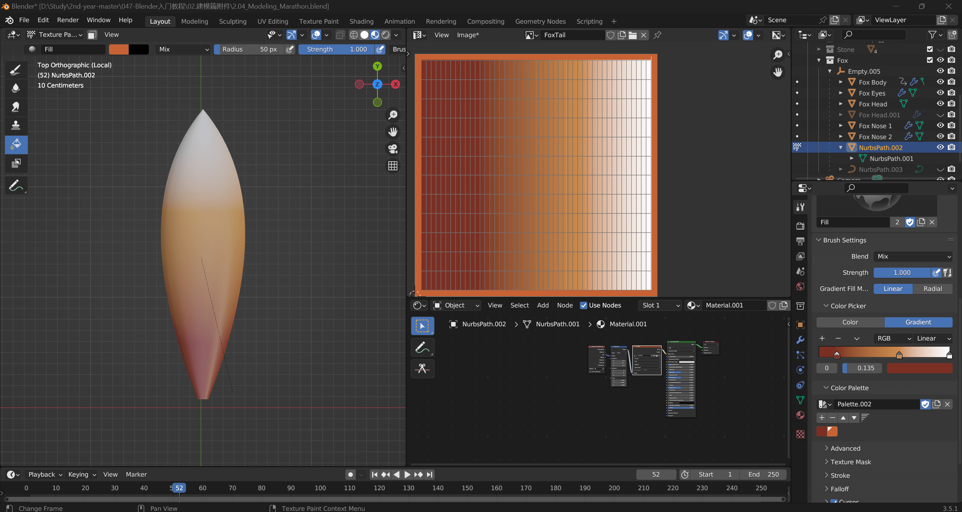Switch to the Shading workspace tab
Image resolution: width=962 pixels, height=512 pixels.
pos(361,21)
